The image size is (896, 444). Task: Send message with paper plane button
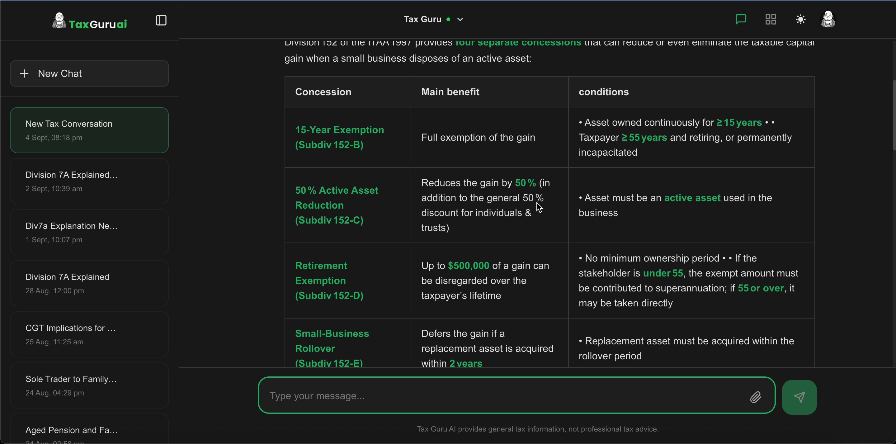pos(799,397)
